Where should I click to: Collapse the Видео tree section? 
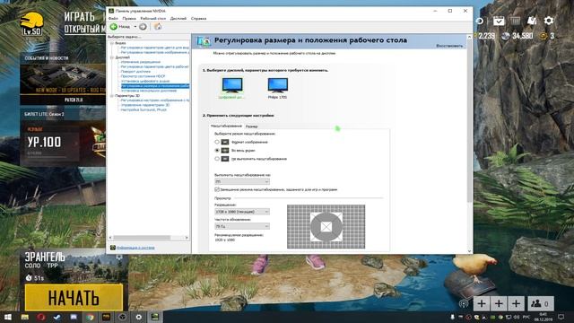pos(112,43)
